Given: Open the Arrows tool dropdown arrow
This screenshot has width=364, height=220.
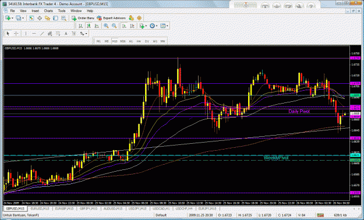Looking at the screenshot, I should coord(86,34).
